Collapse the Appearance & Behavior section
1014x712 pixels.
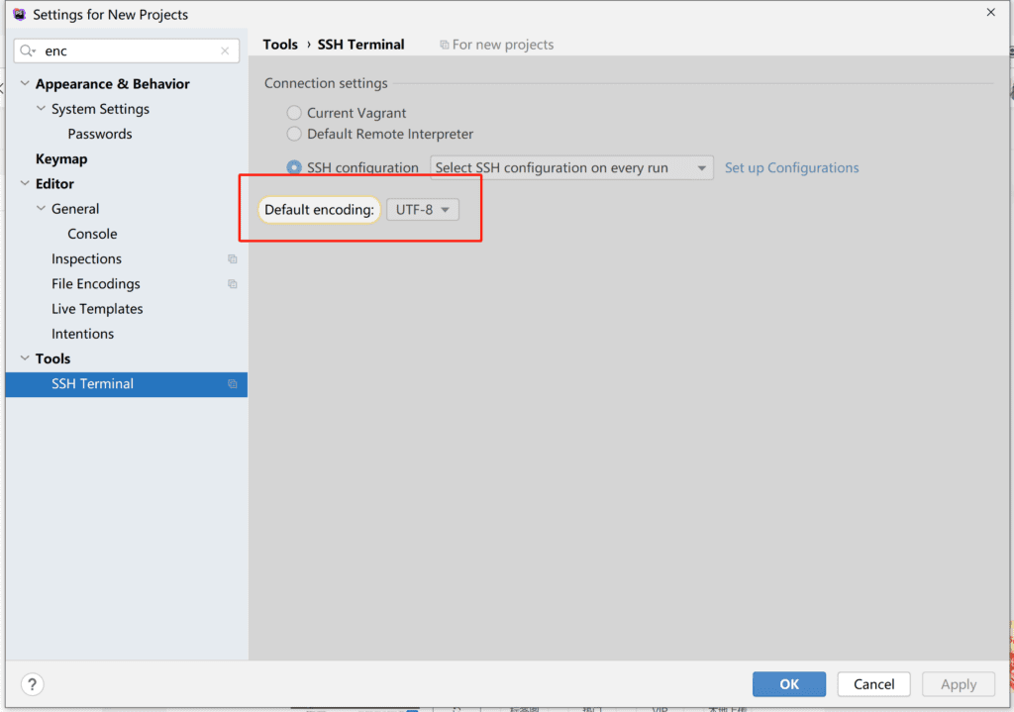pyautogui.click(x=25, y=84)
